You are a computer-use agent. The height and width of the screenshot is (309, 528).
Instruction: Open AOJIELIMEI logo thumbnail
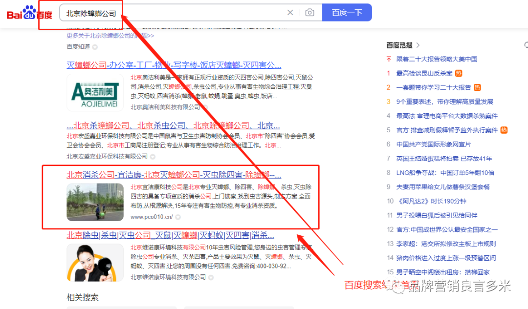click(95, 93)
